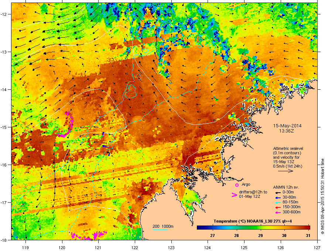This screenshot has height=251, width=325.
Task: Click the latitude axis label -14
Action: coord(4,89)
